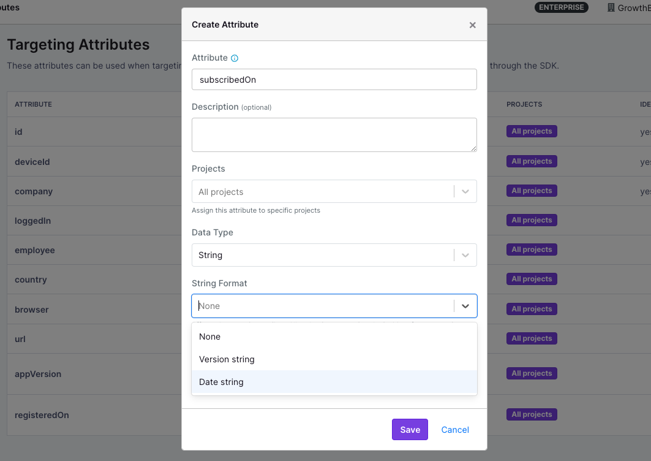Click the "All projects" badge beside appVersion

[x=531, y=373]
